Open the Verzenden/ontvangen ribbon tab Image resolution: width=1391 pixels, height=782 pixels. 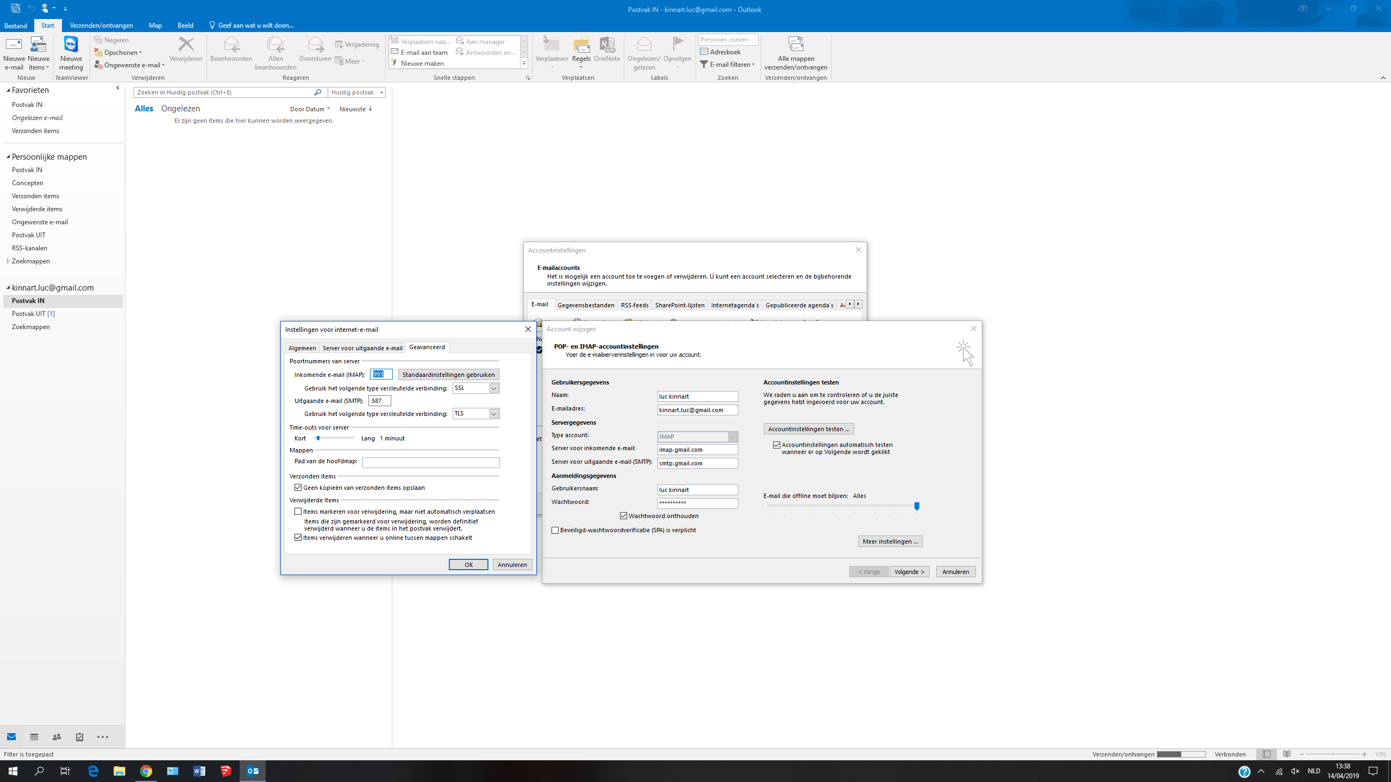(102, 26)
